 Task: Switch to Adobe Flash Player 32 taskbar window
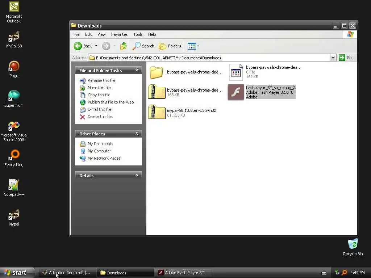pyautogui.click(x=183, y=273)
